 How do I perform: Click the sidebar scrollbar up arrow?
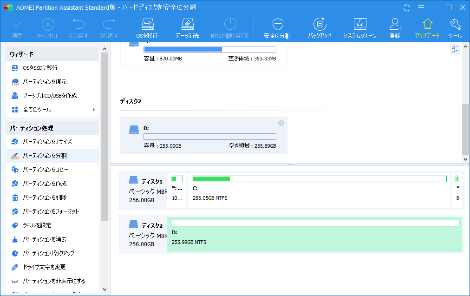(104, 49)
